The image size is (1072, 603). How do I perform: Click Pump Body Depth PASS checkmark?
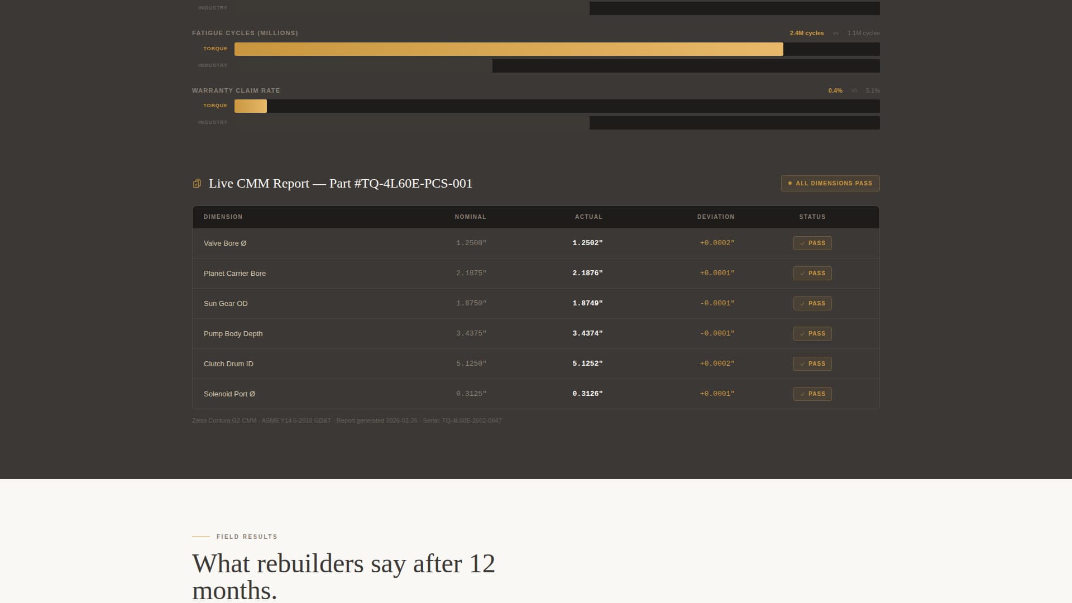pos(802,334)
